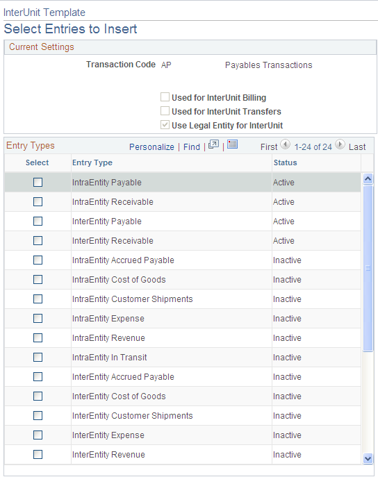Show the previous rows with the left arrow

pos(285,144)
